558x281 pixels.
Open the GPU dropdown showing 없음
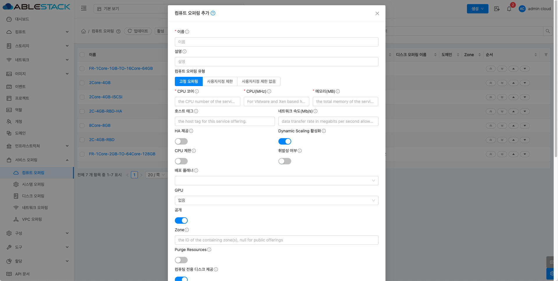(276, 200)
